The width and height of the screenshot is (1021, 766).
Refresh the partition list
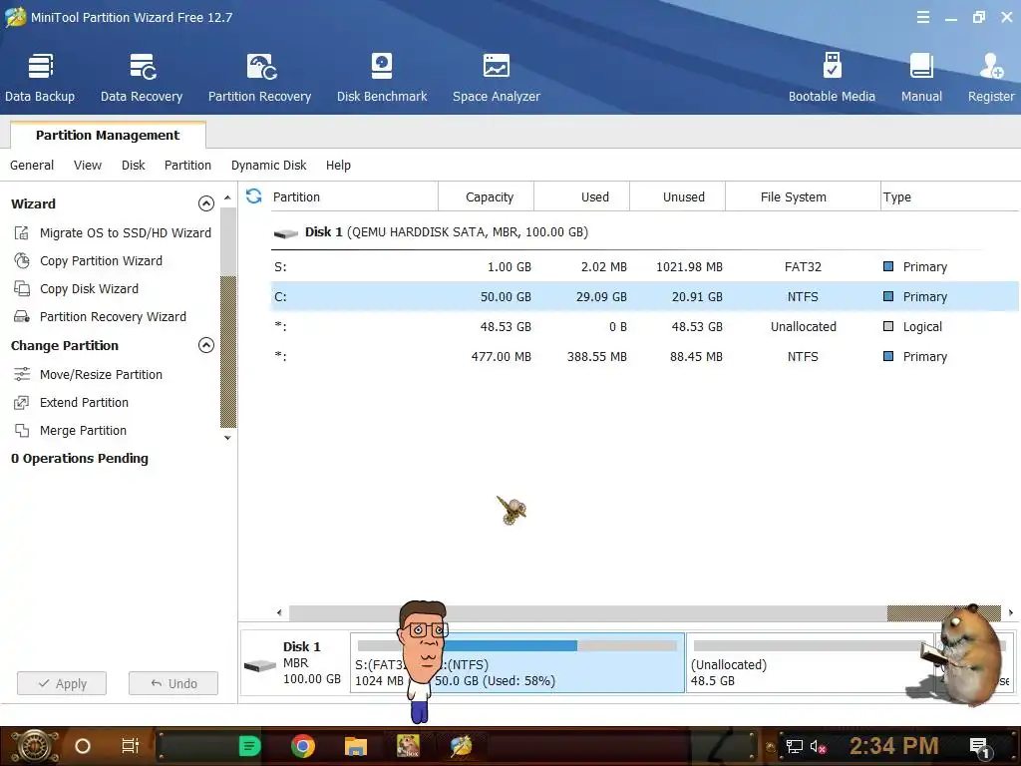pos(254,196)
